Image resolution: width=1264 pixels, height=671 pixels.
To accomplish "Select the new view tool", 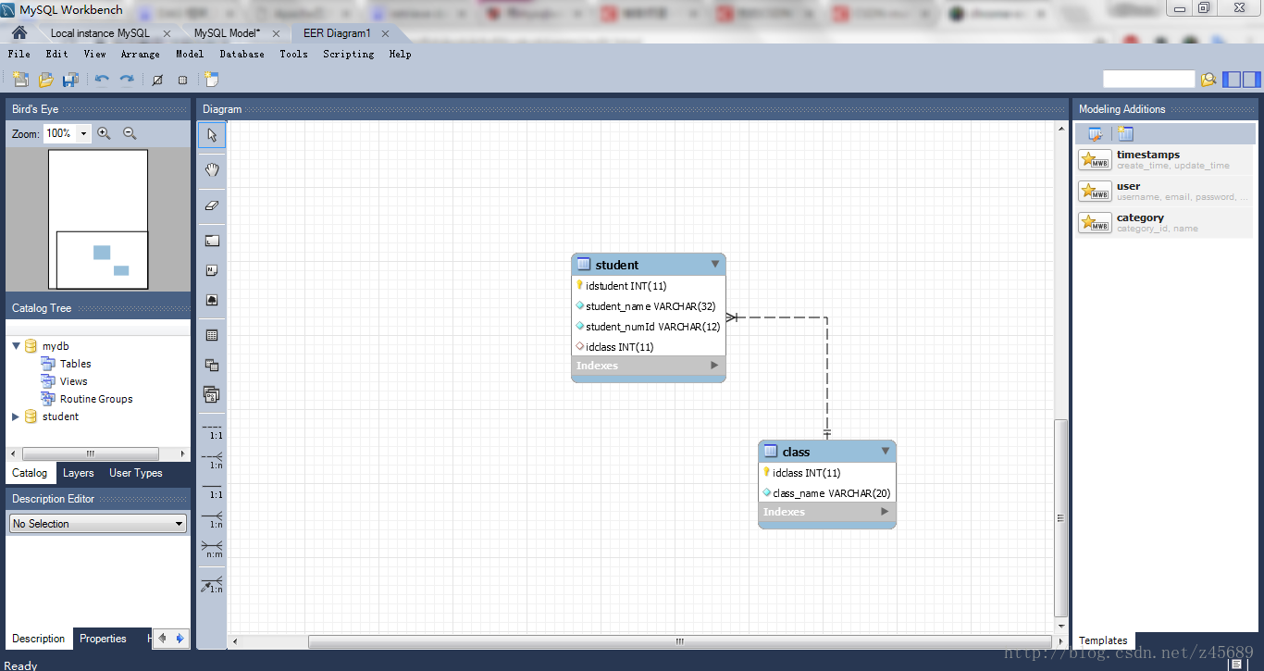I will click(212, 365).
